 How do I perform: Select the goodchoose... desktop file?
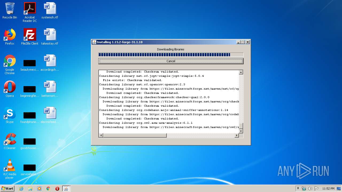[30, 143]
